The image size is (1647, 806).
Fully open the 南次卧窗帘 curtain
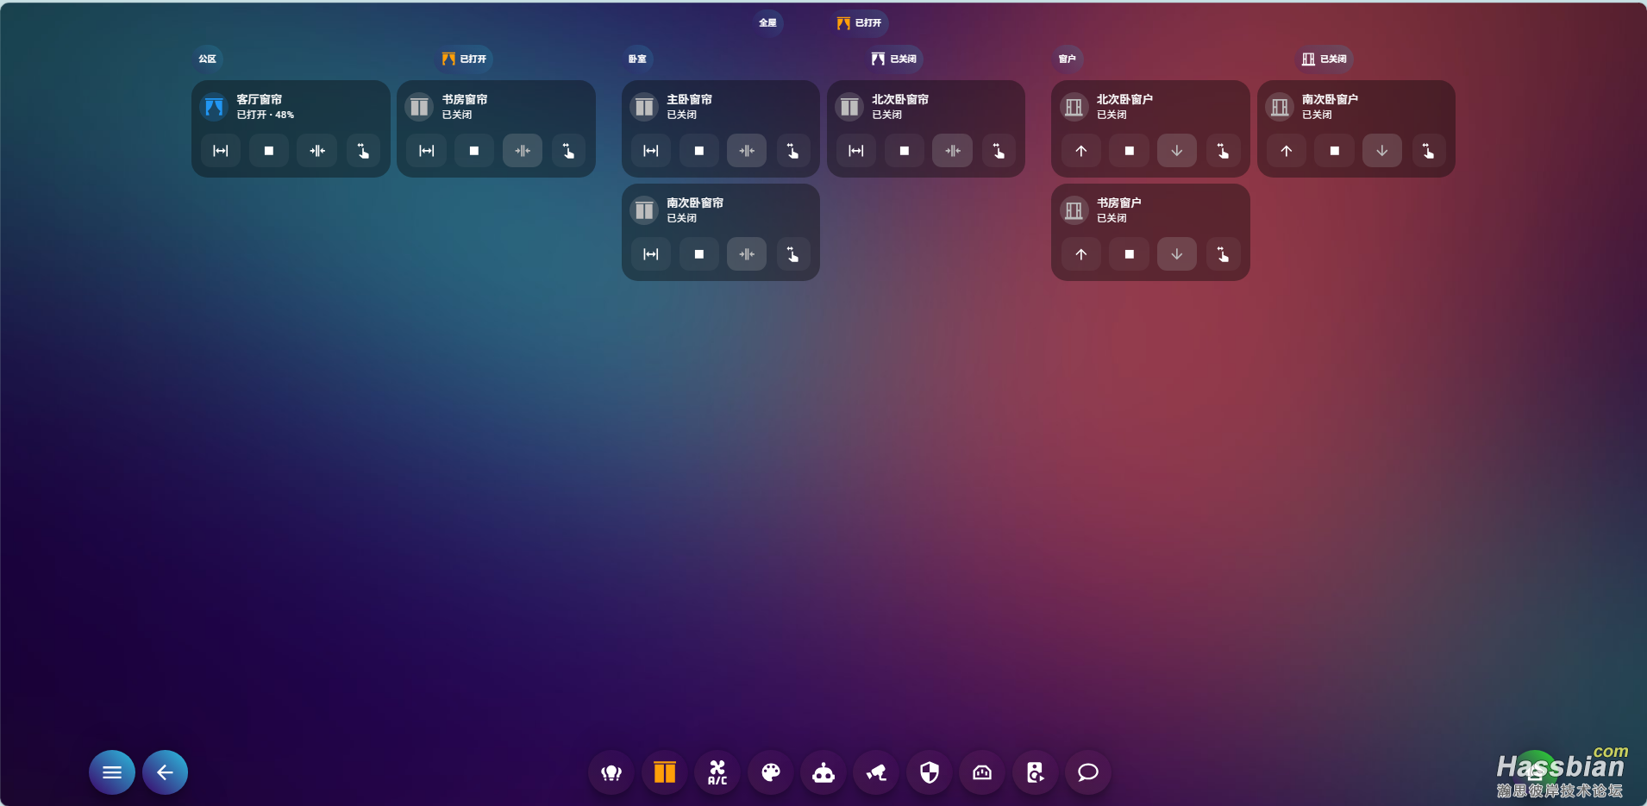651,254
